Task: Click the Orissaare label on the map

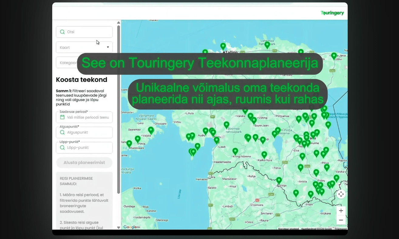Action: [x=161, y=123]
